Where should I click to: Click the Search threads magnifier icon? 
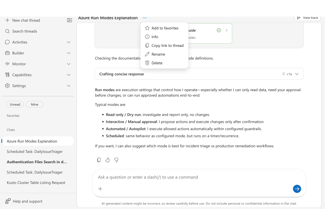click(7, 31)
